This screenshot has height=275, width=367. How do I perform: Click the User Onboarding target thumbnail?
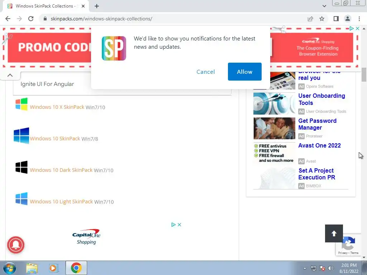coord(274,103)
